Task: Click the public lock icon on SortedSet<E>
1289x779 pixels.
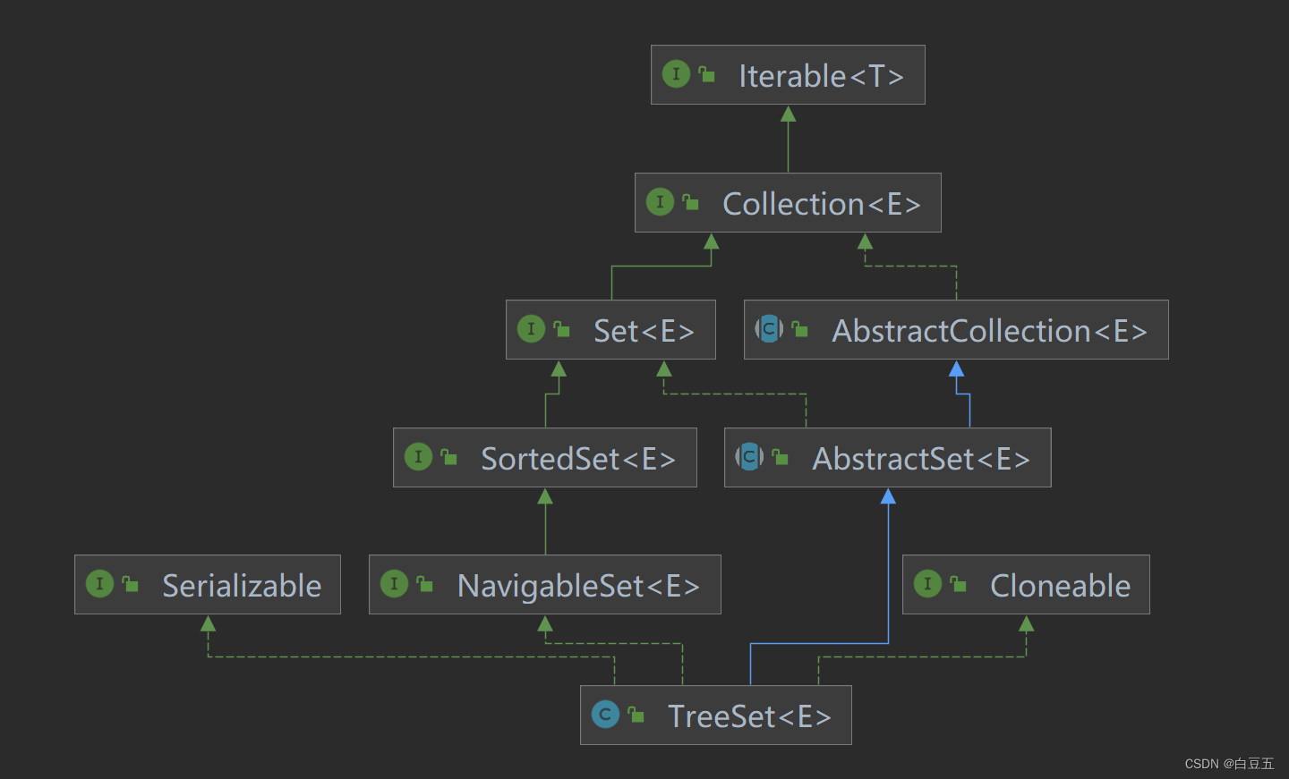Action: tap(448, 457)
